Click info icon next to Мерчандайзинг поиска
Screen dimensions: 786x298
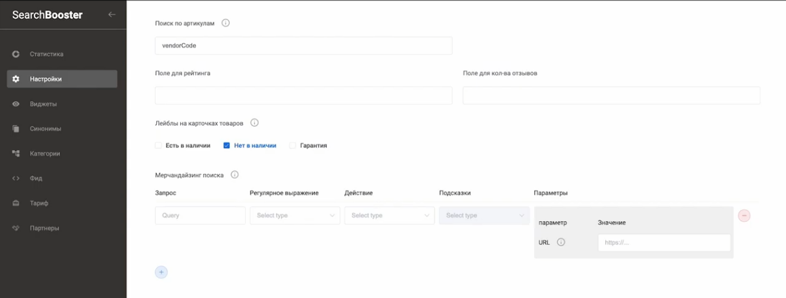point(235,174)
